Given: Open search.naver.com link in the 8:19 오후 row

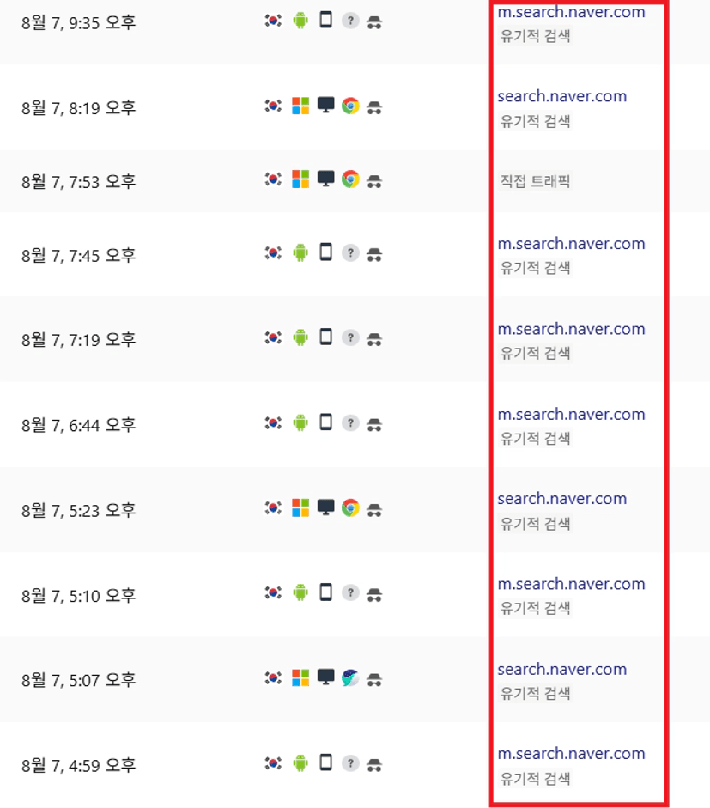Looking at the screenshot, I should 562,96.
